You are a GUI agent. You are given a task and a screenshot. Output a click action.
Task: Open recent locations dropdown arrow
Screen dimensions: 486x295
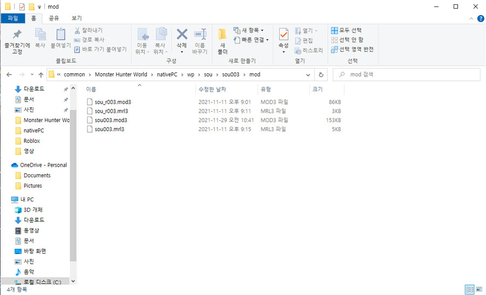(x=32, y=74)
